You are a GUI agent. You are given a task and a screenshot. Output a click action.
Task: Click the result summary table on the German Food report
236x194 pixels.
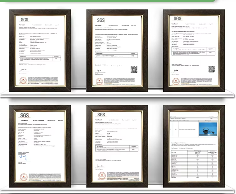(194, 52)
